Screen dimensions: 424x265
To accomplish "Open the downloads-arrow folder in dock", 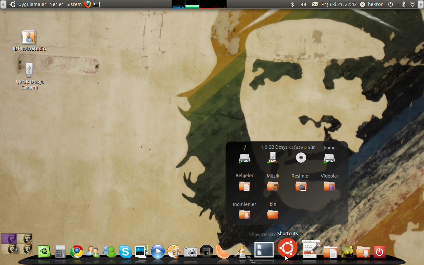I will pos(363,252).
